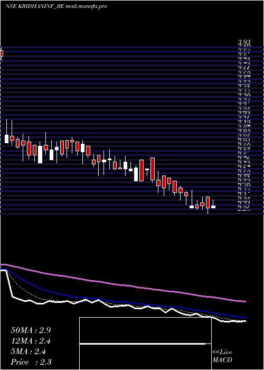Click the <<Live MACD label

pyautogui.click(x=222, y=356)
